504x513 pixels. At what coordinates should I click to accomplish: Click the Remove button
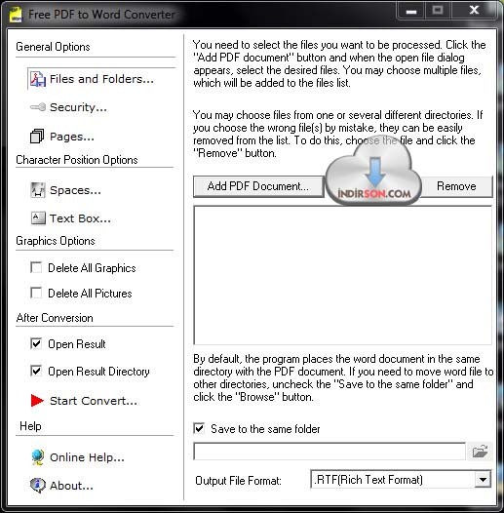click(456, 186)
